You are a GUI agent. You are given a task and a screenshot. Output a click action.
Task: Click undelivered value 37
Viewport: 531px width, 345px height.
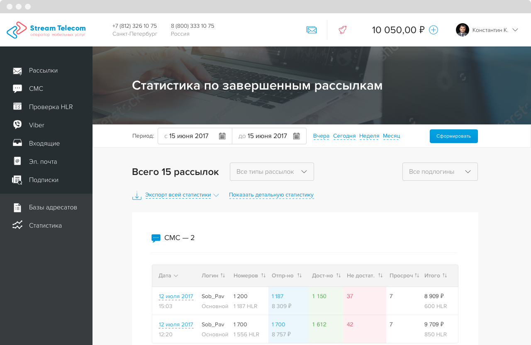pos(350,296)
